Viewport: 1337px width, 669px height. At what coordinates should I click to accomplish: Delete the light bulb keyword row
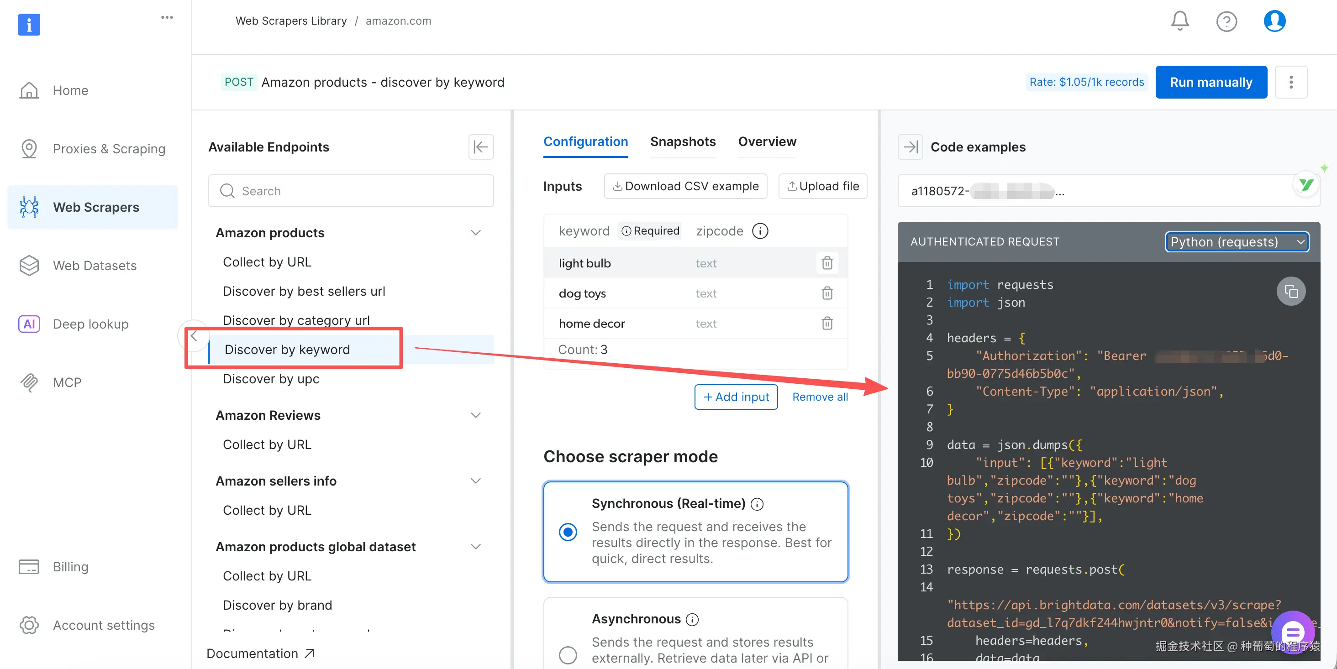coord(827,263)
